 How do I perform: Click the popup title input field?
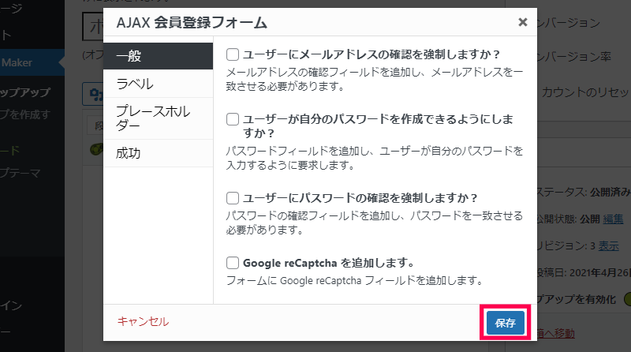click(93, 26)
